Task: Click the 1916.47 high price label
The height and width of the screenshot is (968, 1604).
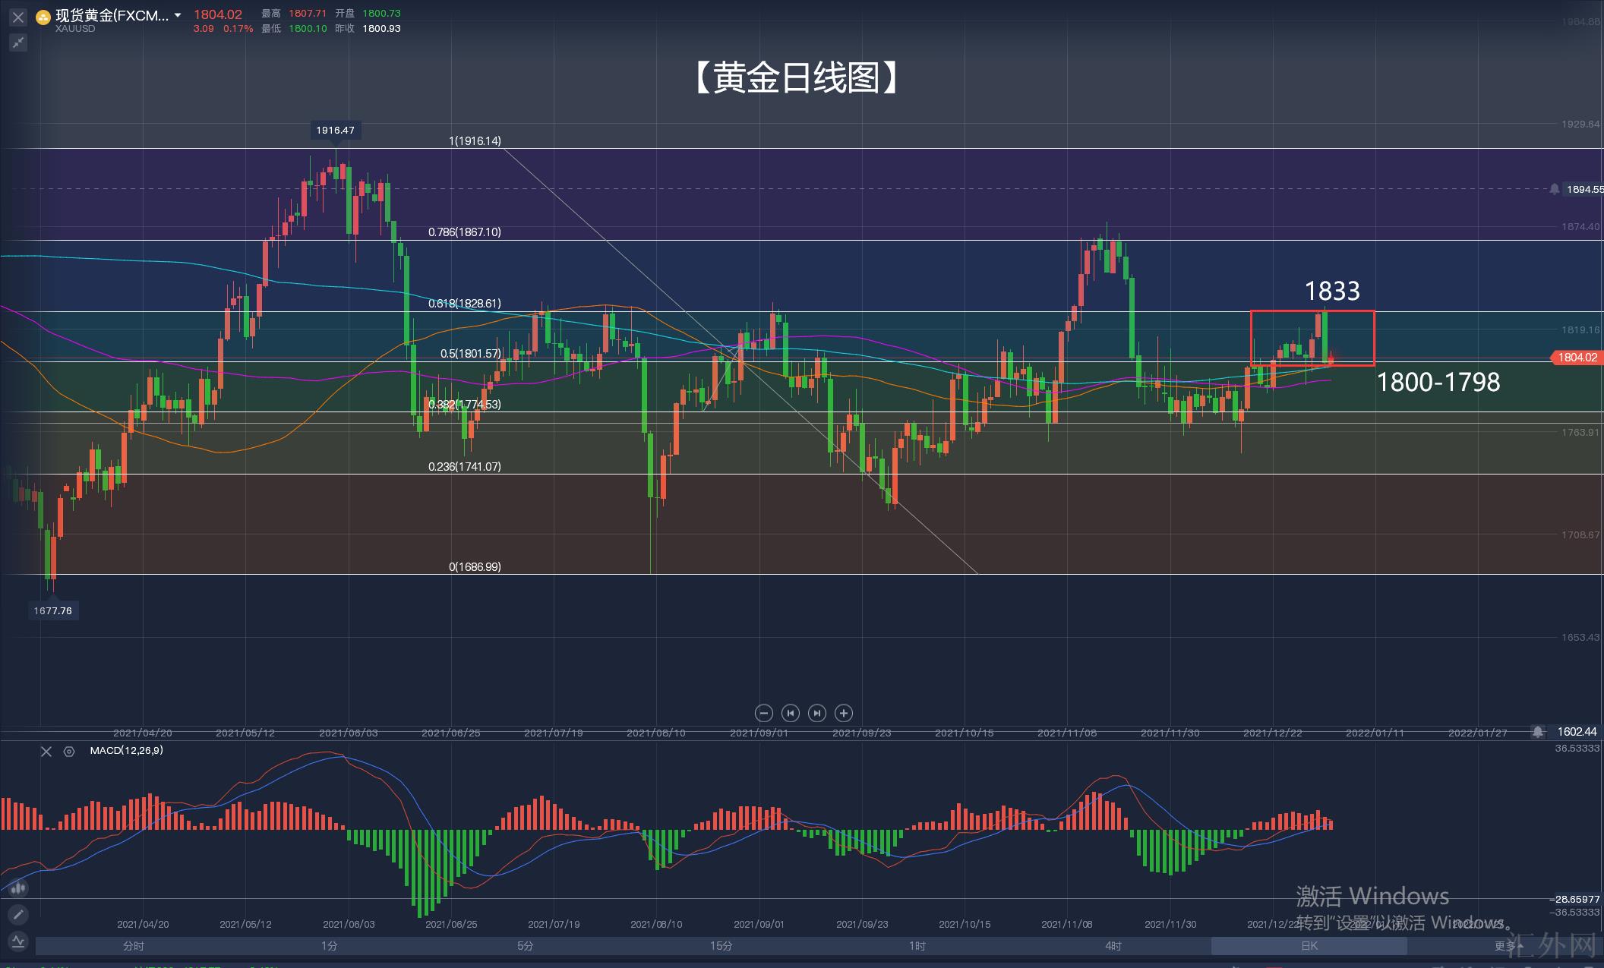Action: [335, 130]
